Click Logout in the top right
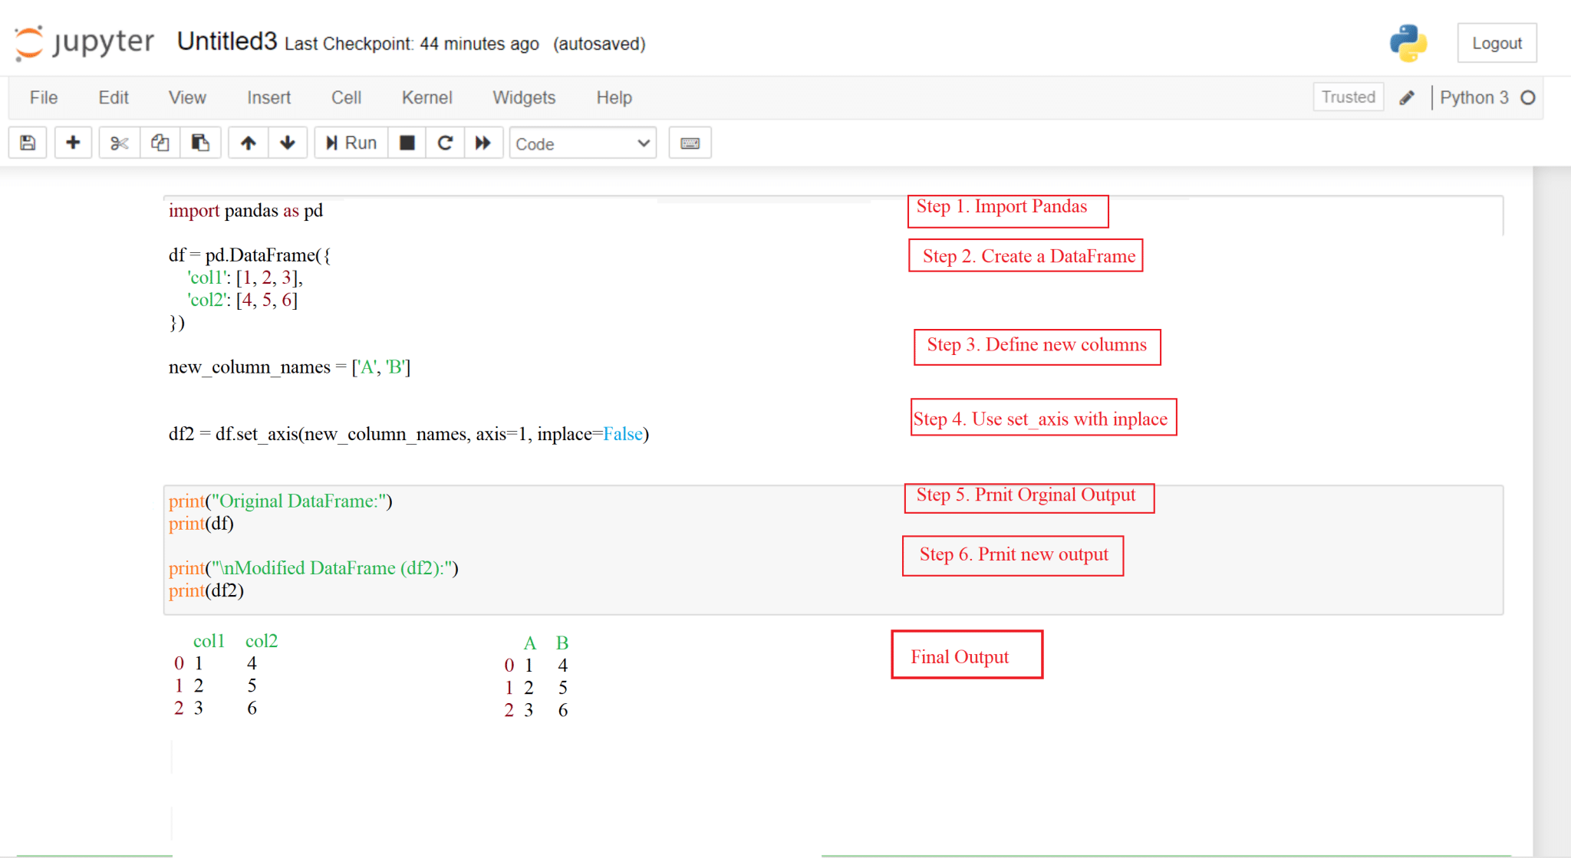 [1497, 43]
